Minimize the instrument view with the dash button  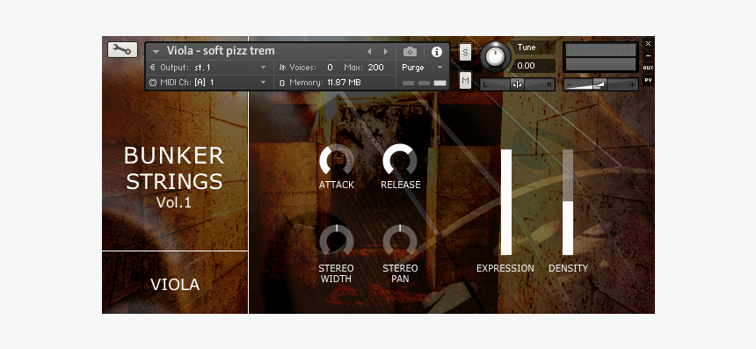648,56
